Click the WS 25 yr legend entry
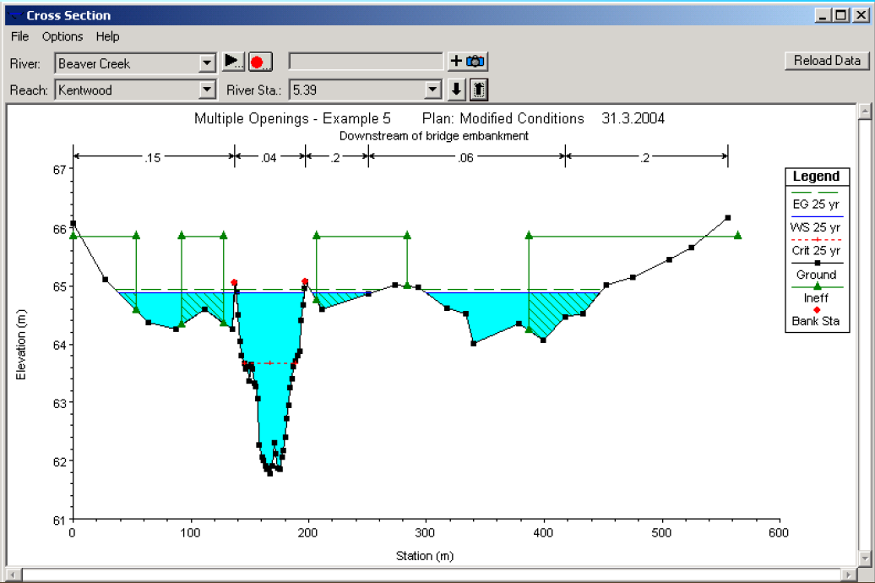Image resolution: width=875 pixels, height=583 pixels. [815, 227]
